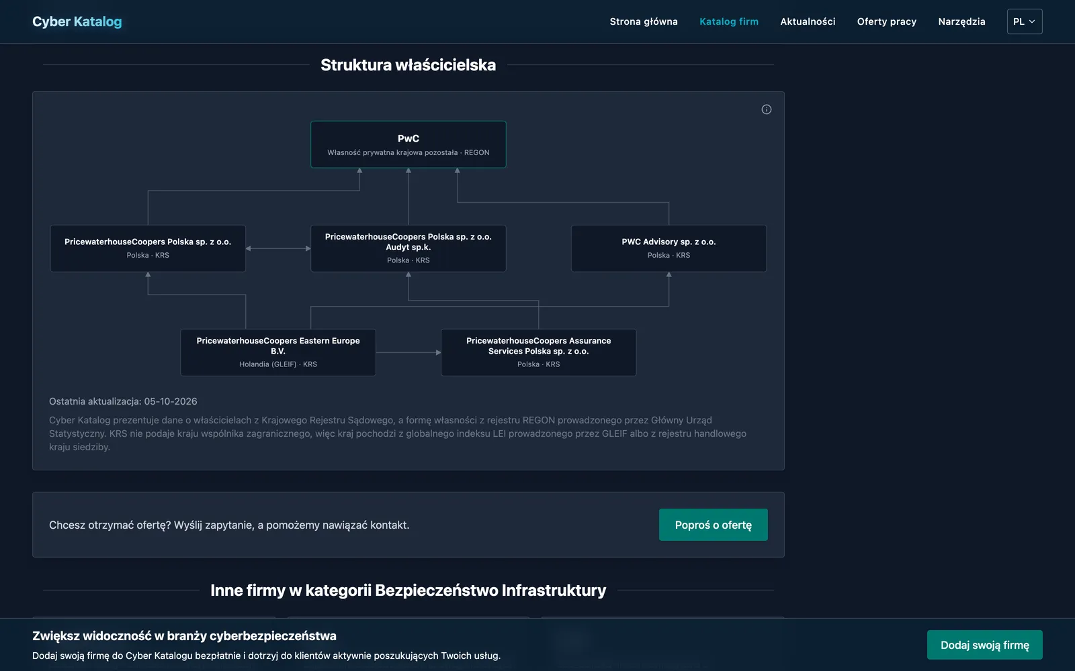The height and width of the screenshot is (671, 1075).
Task: Select leftmost PricewaterhouseCoopers Polska sp. z o.o. node
Action: [148, 248]
